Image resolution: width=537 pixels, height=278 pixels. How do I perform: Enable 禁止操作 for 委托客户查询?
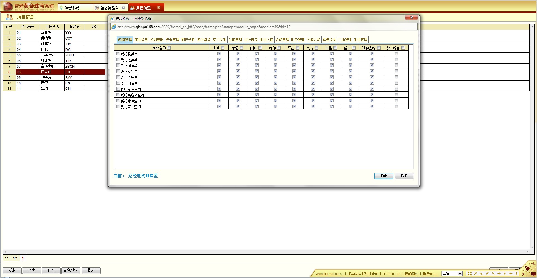pyautogui.click(x=396, y=107)
